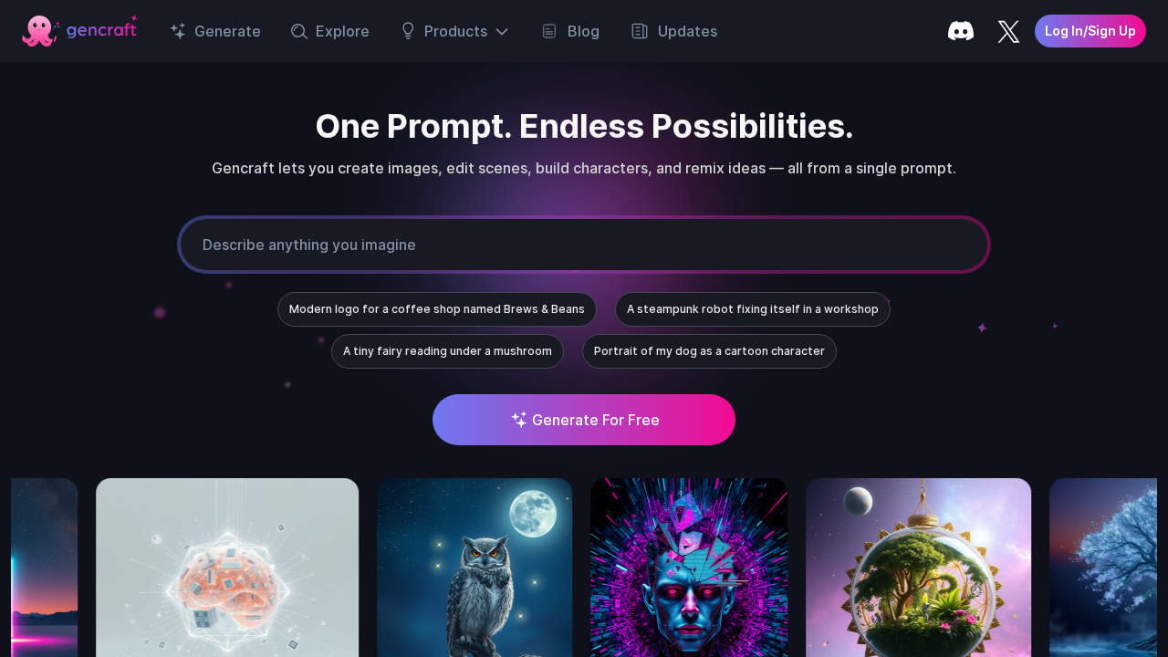Choose the steampunk robot prompt suggestion

[x=753, y=309]
